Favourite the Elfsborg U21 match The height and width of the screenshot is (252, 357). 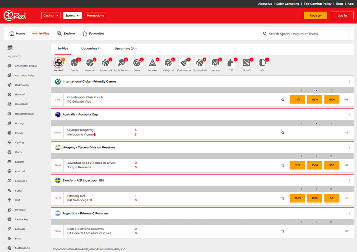pyautogui.click(x=283, y=198)
